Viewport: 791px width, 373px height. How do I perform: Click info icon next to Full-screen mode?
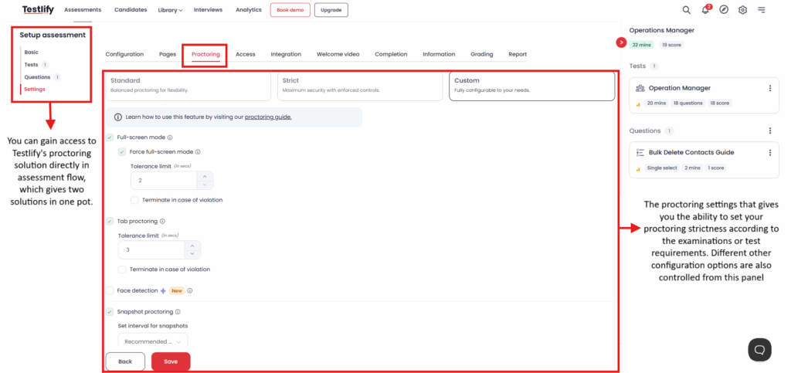(x=170, y=137)
